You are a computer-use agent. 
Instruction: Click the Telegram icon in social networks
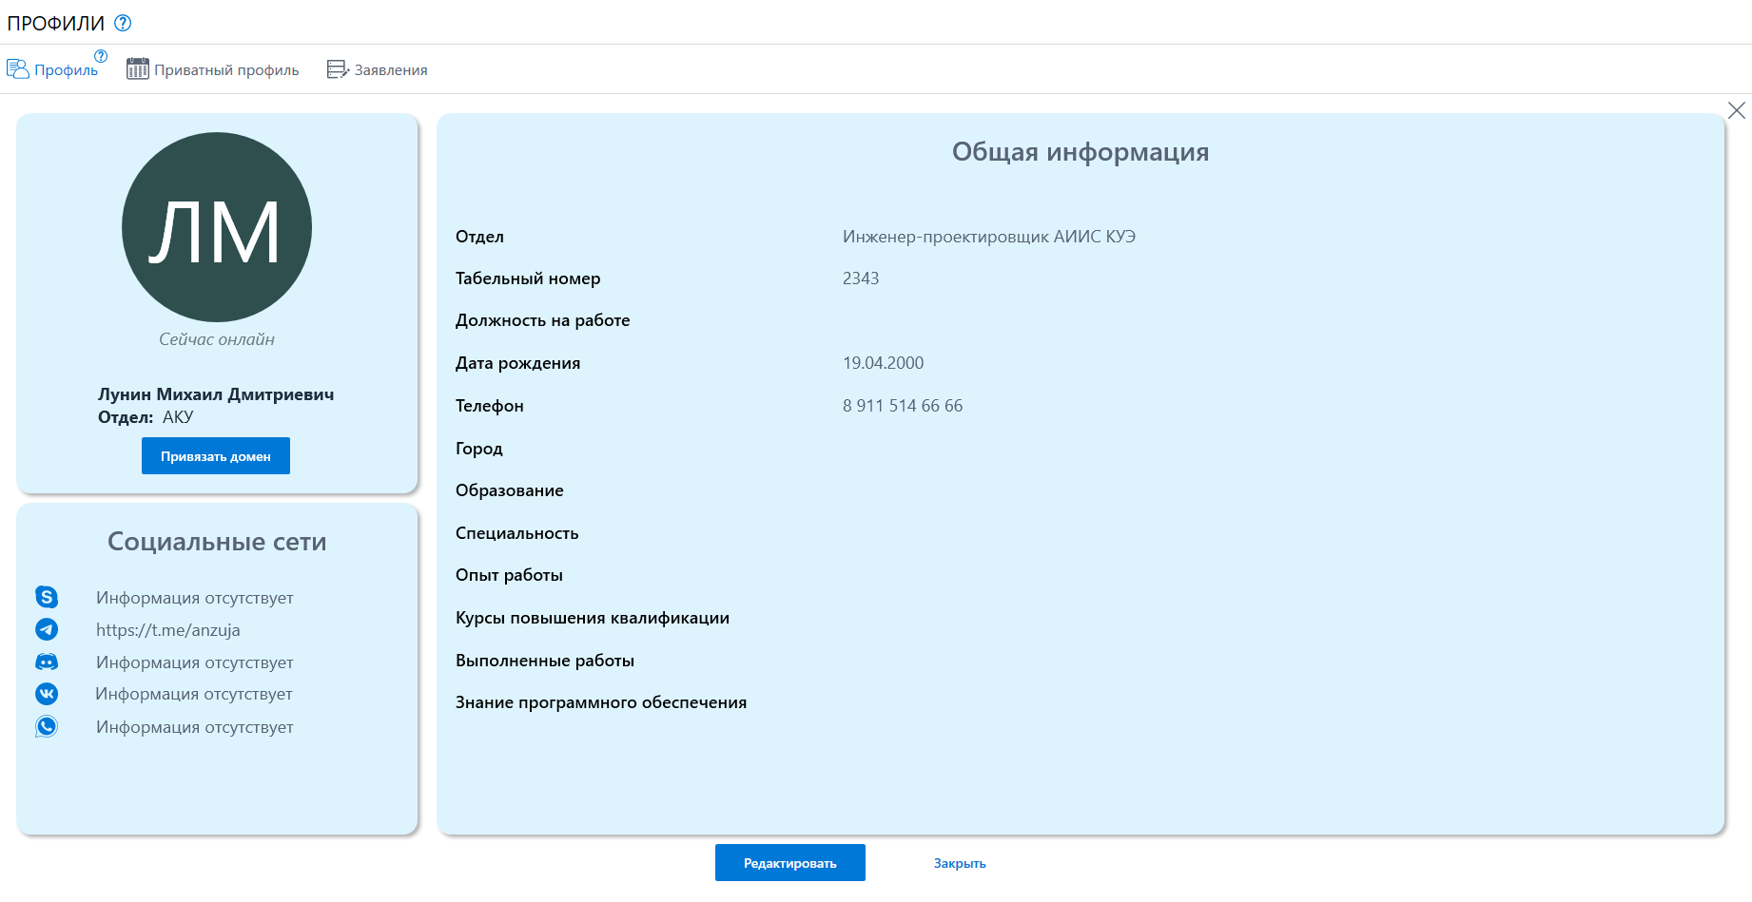47,629
